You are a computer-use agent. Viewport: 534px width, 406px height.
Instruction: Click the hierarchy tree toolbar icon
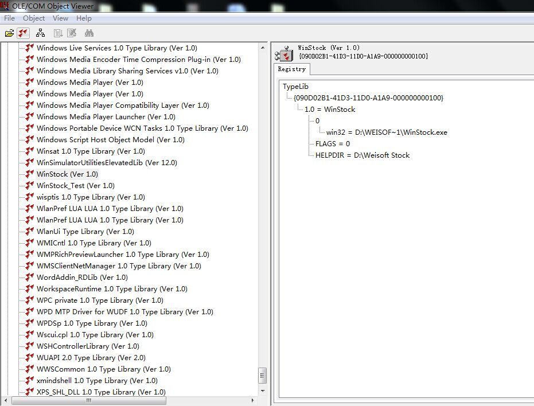coord(40,33)
